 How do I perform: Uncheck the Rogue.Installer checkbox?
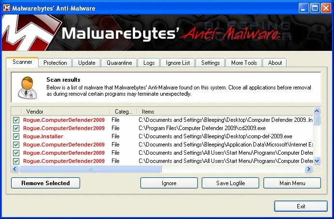(16, 136)
